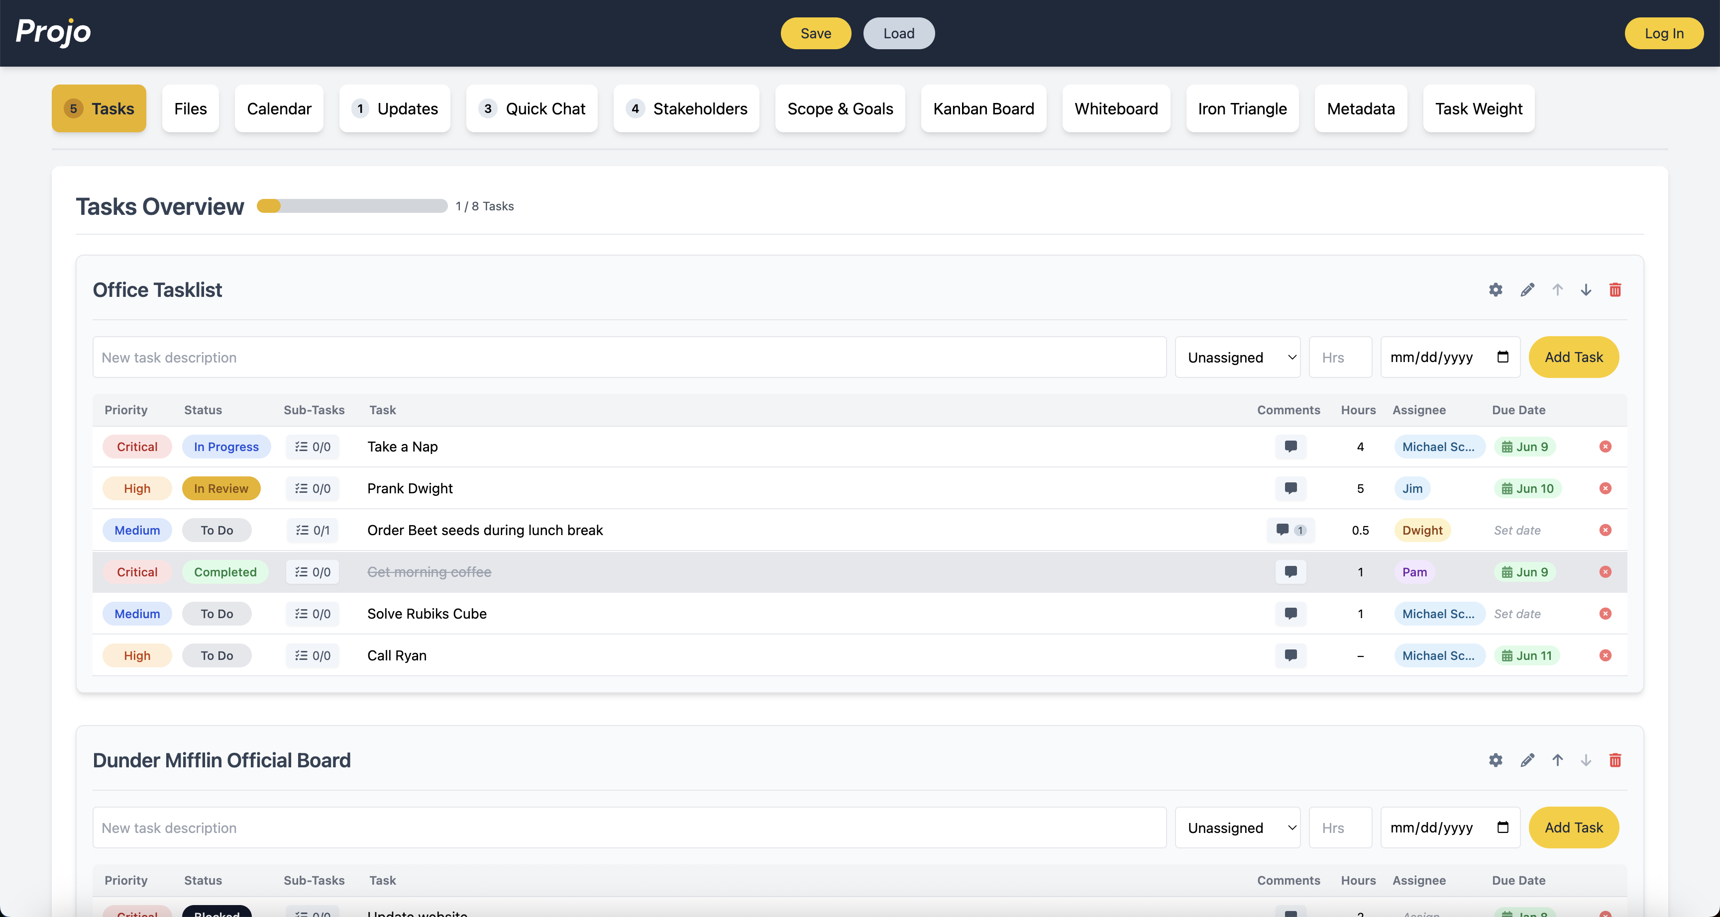Remove the Take a Nap task
Viewport: 1720px width, 917px height.
[1605, 447]
